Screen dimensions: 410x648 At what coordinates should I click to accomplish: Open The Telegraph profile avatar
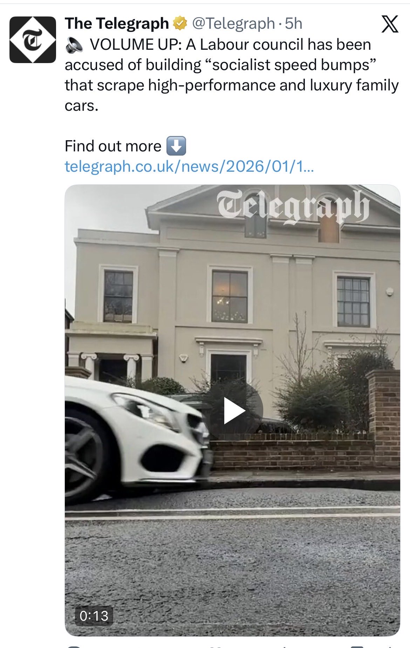tap(33, 40)
